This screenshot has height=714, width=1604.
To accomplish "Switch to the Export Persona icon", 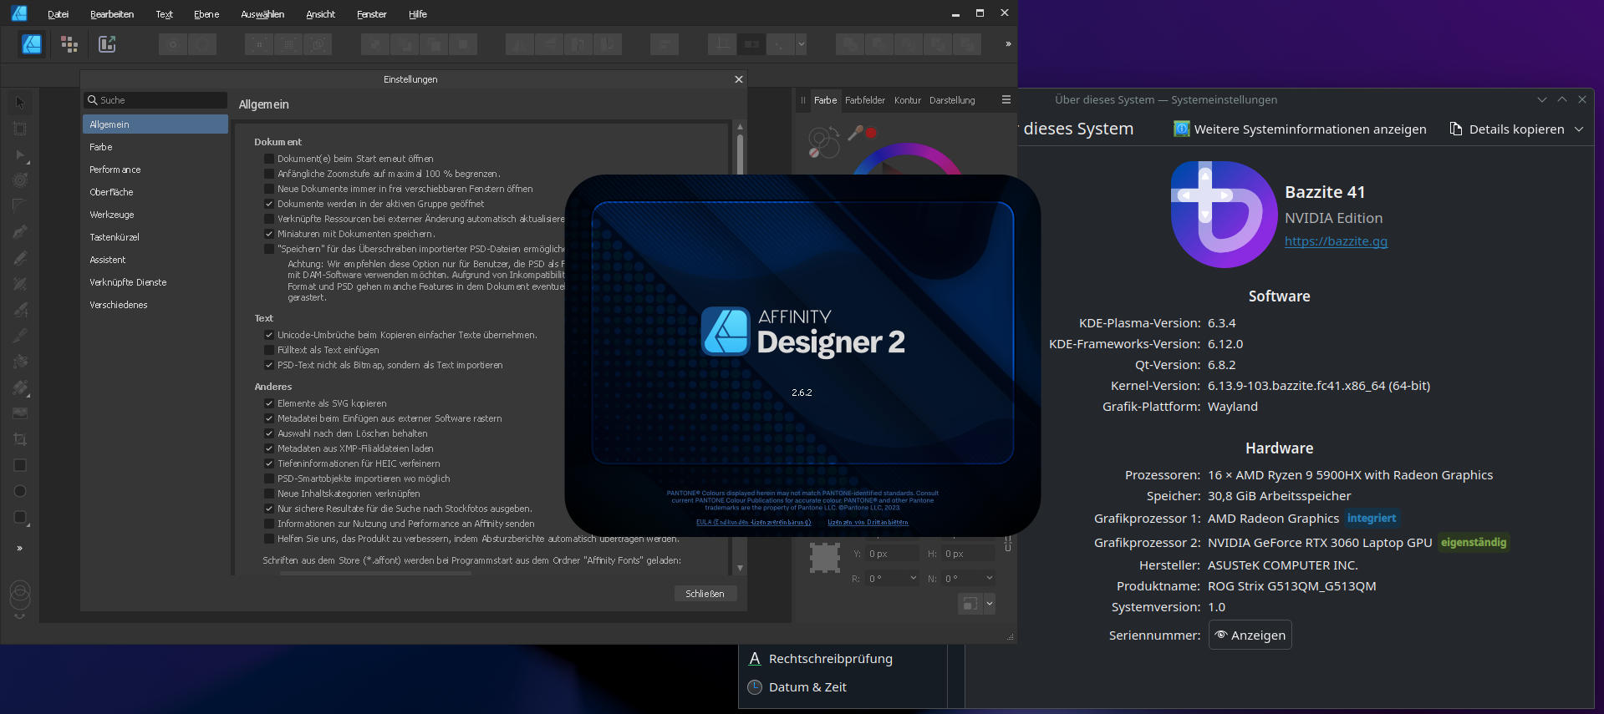I will (107, 44).
